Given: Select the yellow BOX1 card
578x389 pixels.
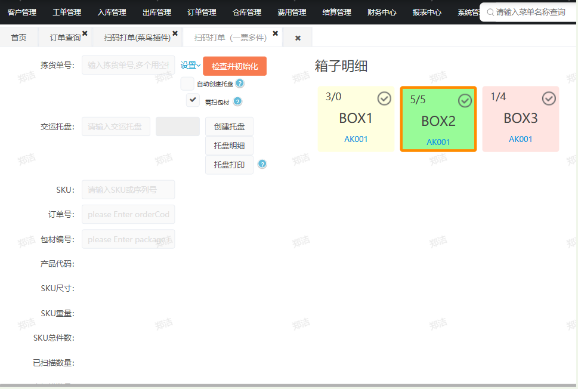Looking at the screenshot, I should [x=356, y=119].
